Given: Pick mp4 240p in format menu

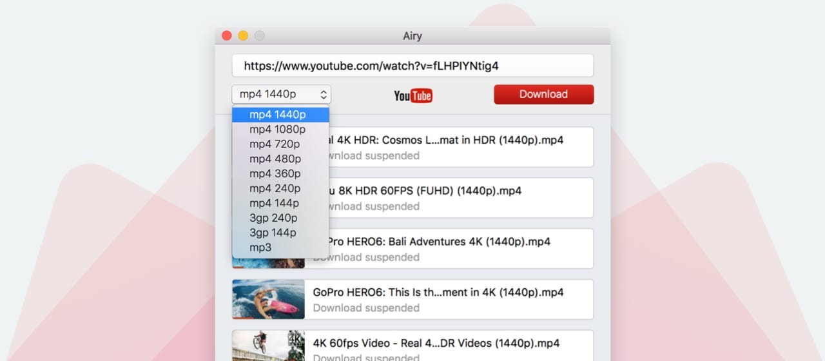Looking at the screenshot, I should (281, 189).
